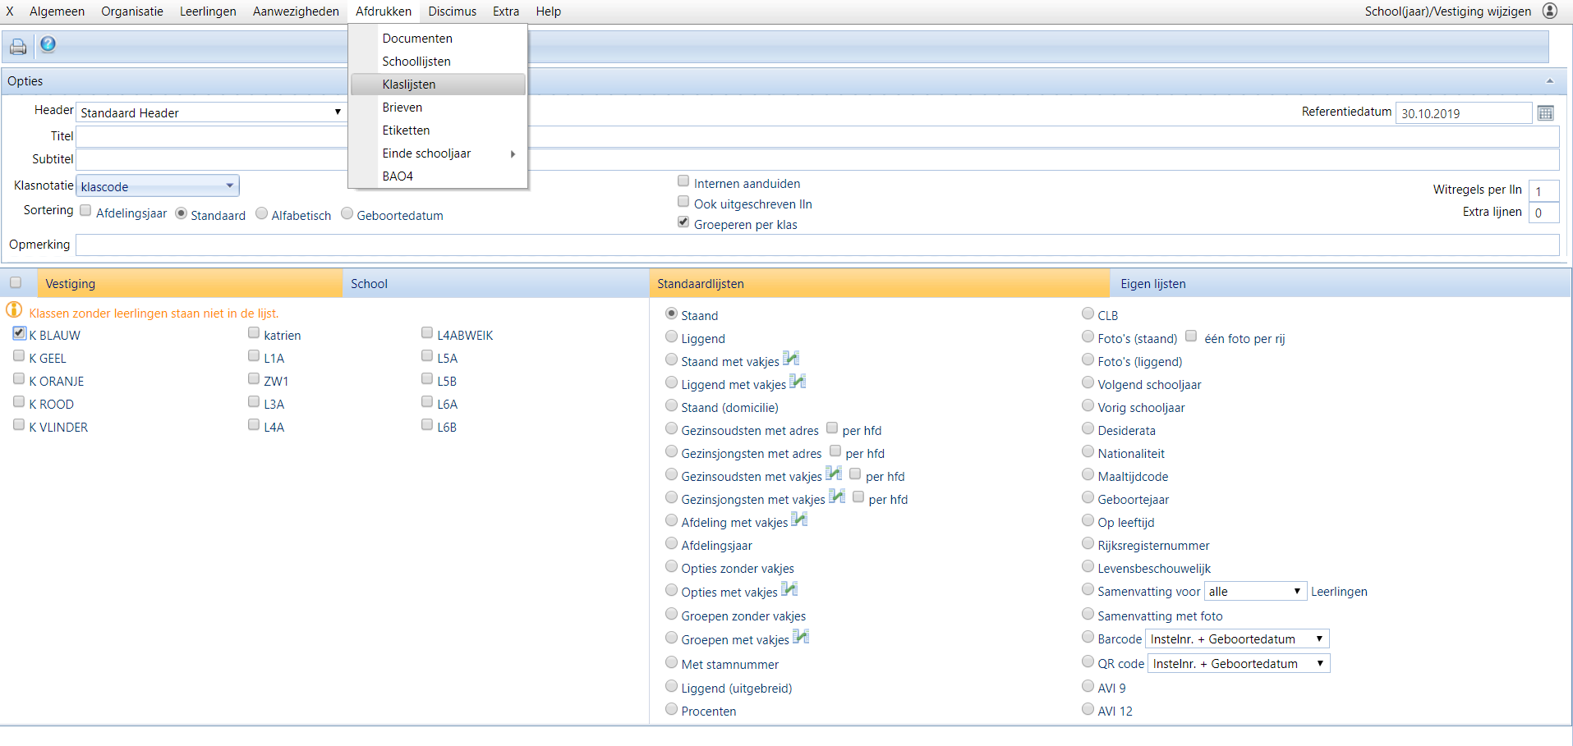
Task: Open the Discimus menu
Action: [453, 11]
